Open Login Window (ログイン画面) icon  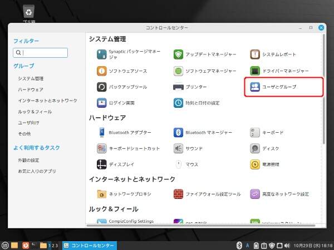[x=102, y=103]
